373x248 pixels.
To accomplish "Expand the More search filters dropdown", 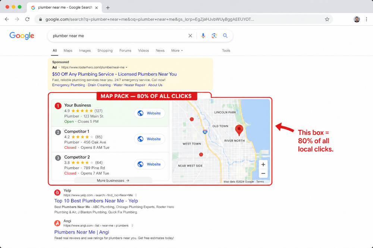I will pyautogui.click(x=177, y=51).
